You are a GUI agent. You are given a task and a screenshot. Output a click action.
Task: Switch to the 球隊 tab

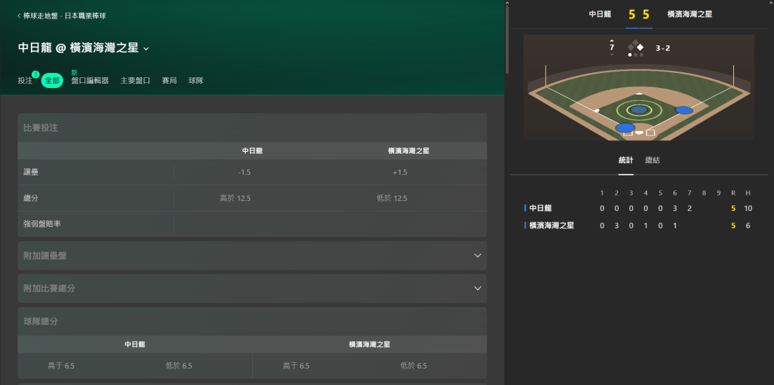196,80
